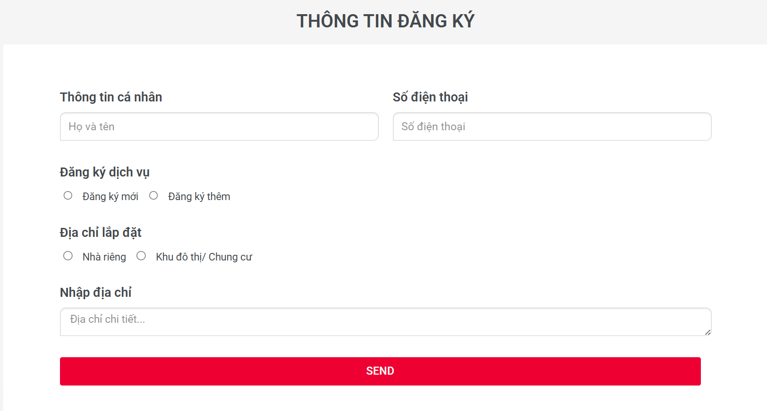Click the "Thông tin cá nhân" section label

pyautogui.click(x=111, y=97)
